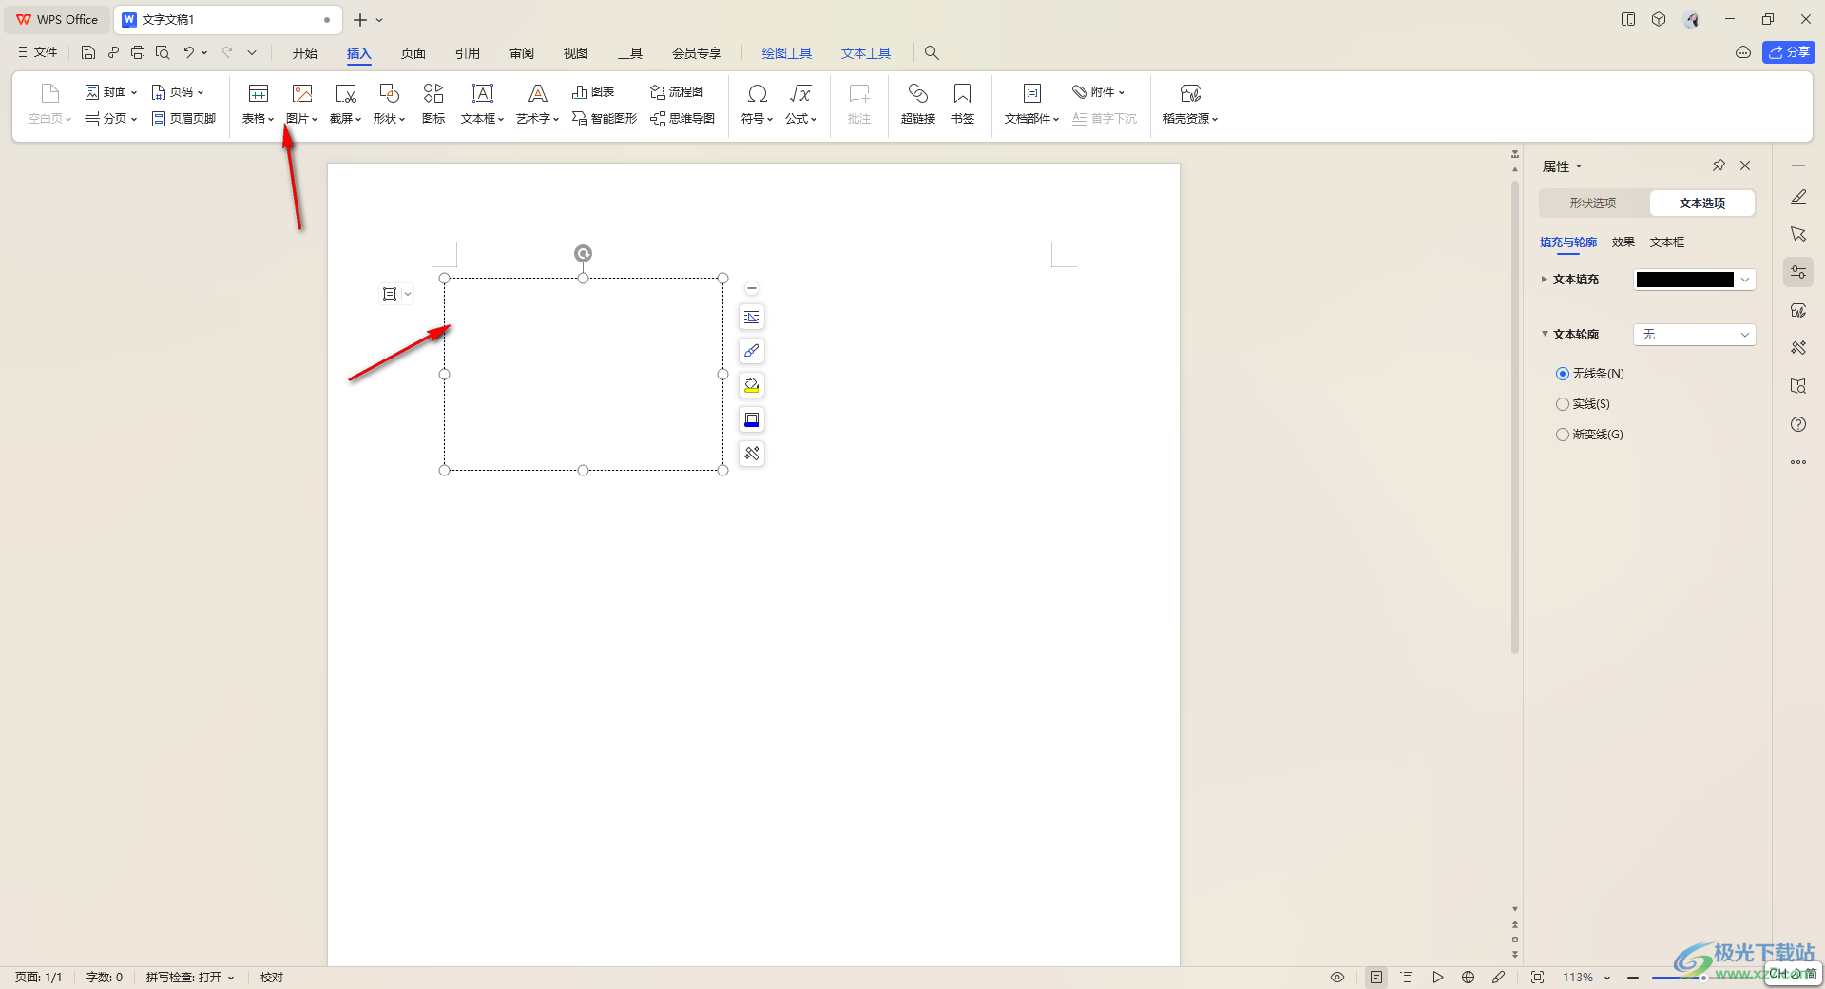Open the Review (审阅) tab
1825x989 pixels.
522,53
